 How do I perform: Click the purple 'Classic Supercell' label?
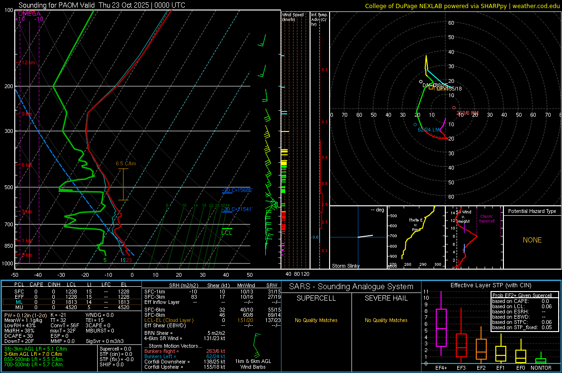click(x=487, y=219)
